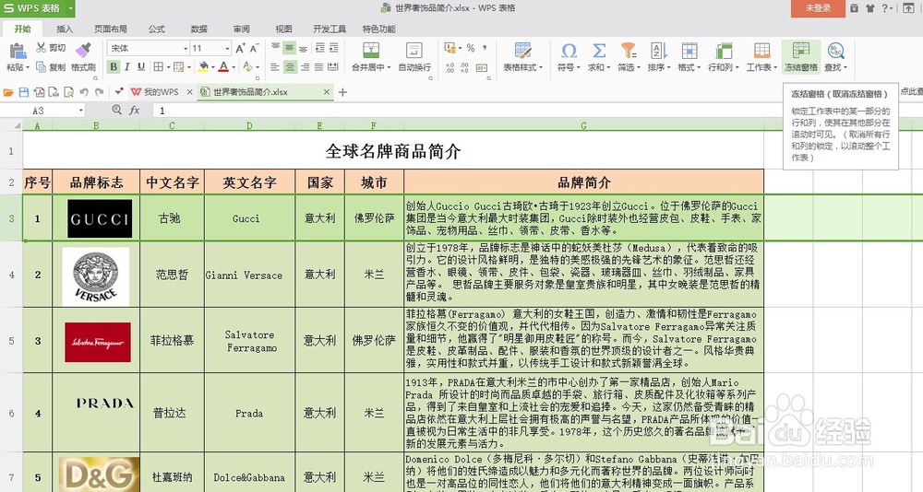Open the Format (格式) dropdown
Viewport: 923px width, 492px height.
point(689,57)
